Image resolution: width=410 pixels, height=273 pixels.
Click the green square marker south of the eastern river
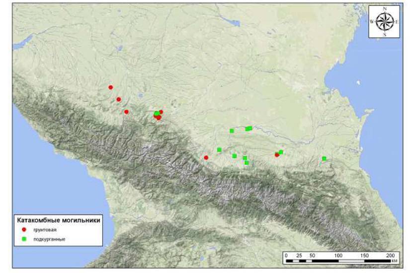click(x=281, y=152)
